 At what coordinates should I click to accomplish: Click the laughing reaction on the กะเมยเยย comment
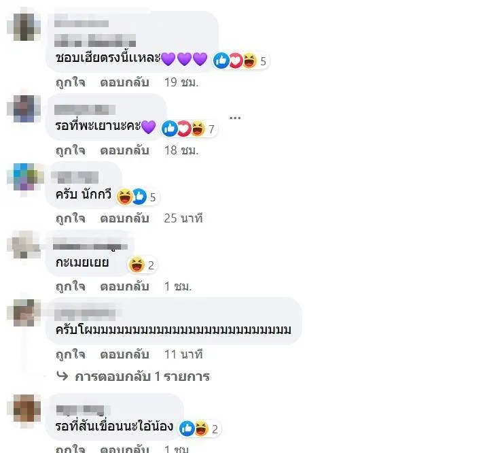click(x=137, y=265)
